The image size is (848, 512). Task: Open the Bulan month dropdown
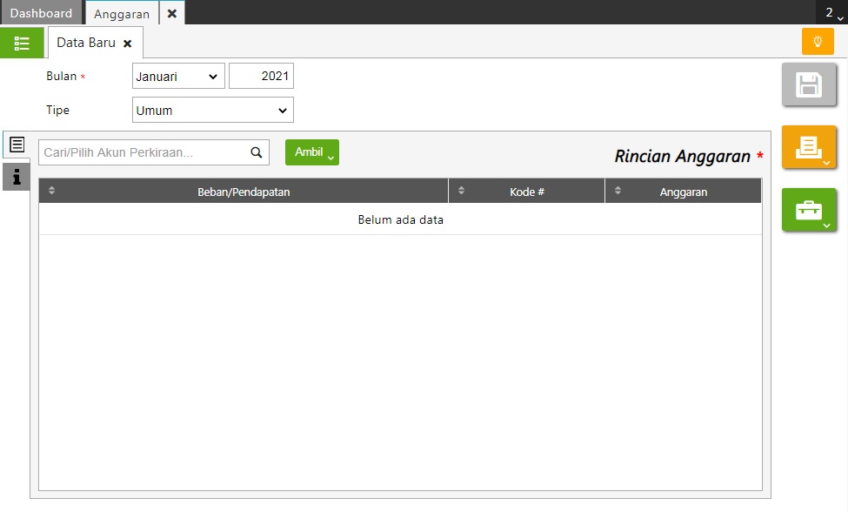click(x=178, y=77)
